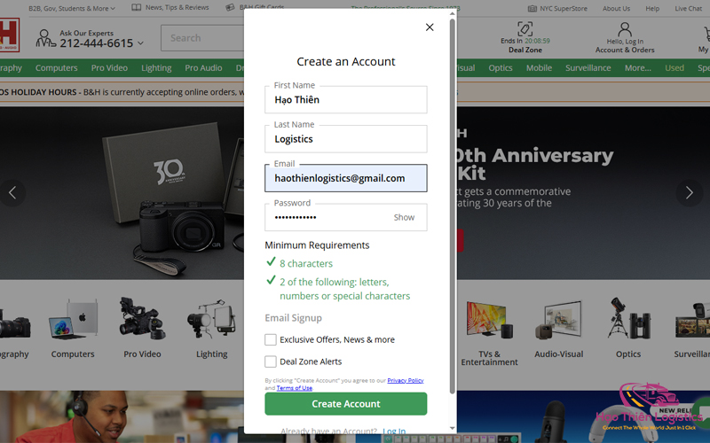Image resolution: width=710 pixels, height=443 pixels.
Task: Click the Audio-Visual category thumbnail
Action: click(x=559, y=320)
